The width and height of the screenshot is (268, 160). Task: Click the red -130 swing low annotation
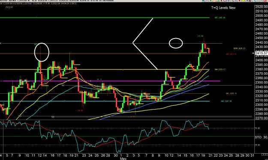click(79, 110)
